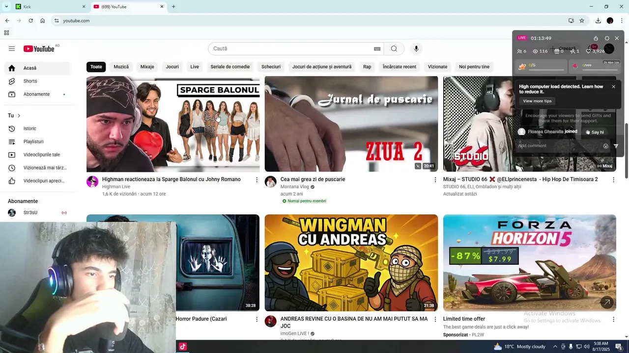Viewport: 629px width, 353px height.
Task: Open settings gear in live overlay
Action: coord(607,38)
